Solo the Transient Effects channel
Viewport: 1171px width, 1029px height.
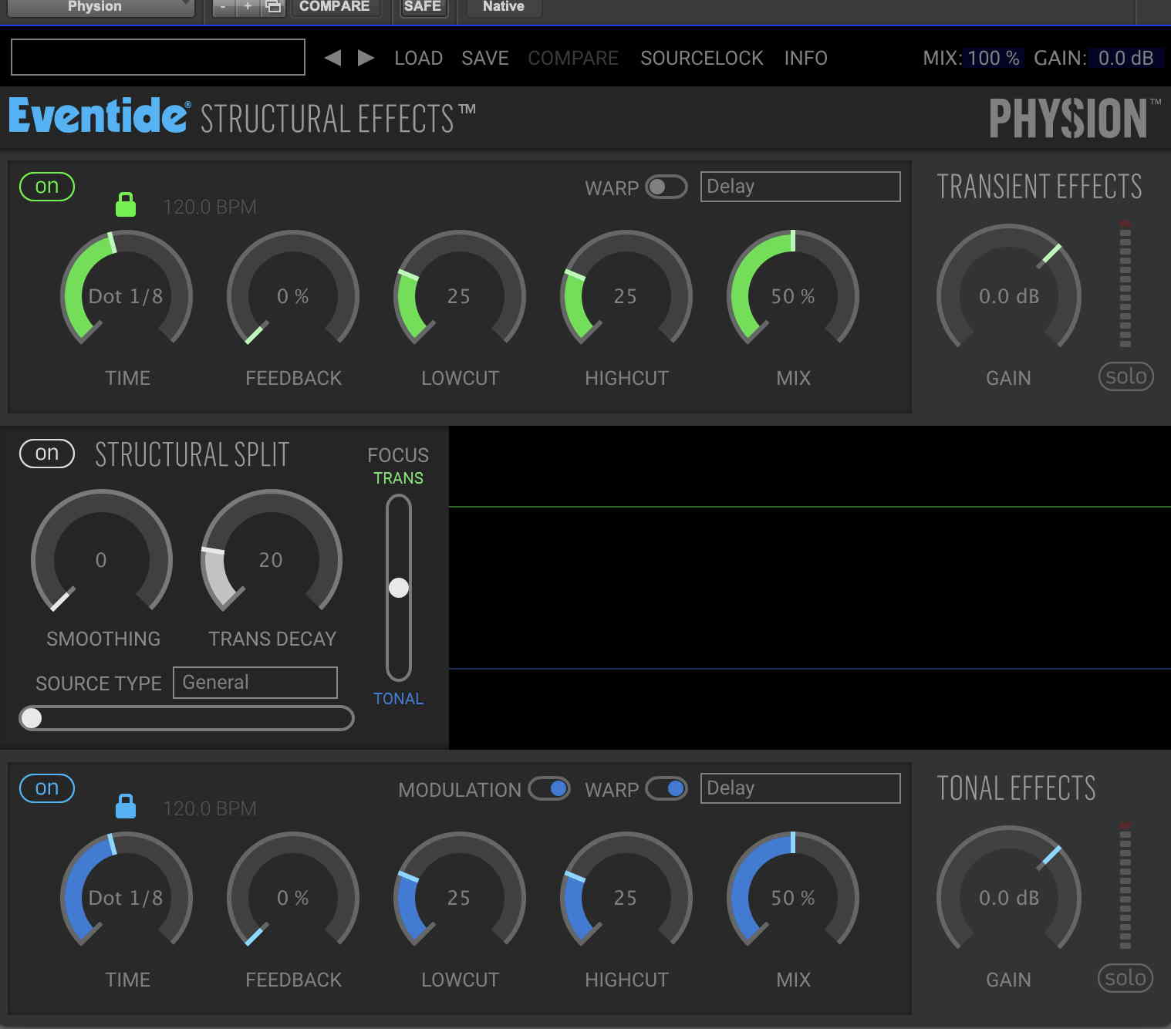[1126, 376]
